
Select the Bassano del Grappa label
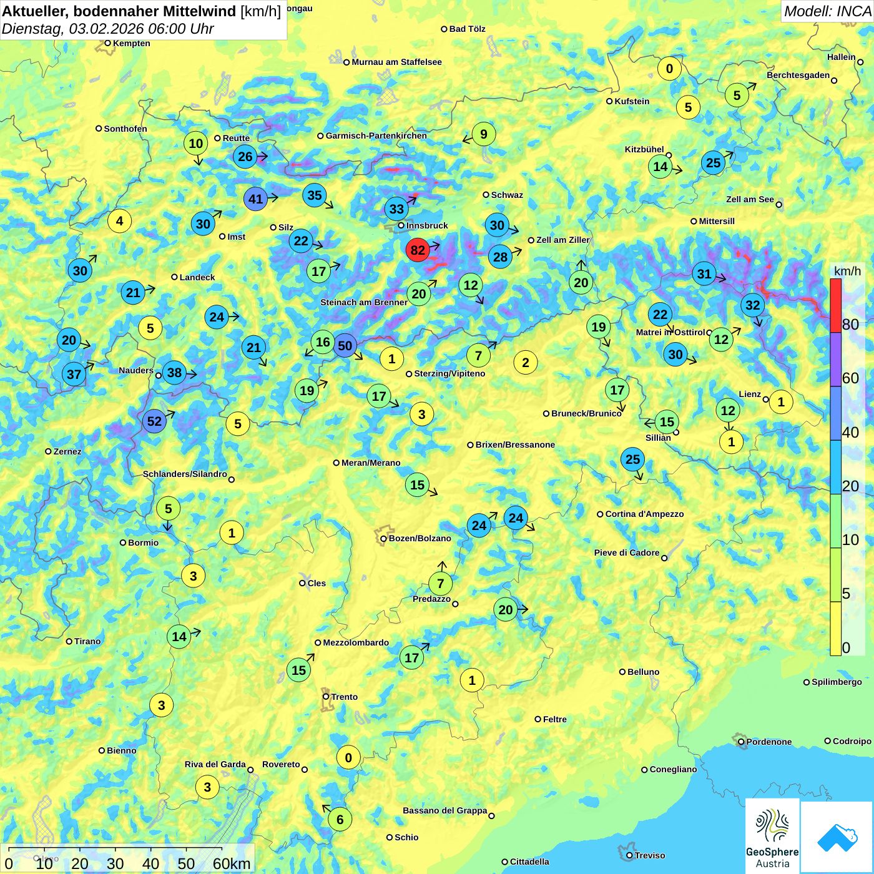[x=444, y=810]
